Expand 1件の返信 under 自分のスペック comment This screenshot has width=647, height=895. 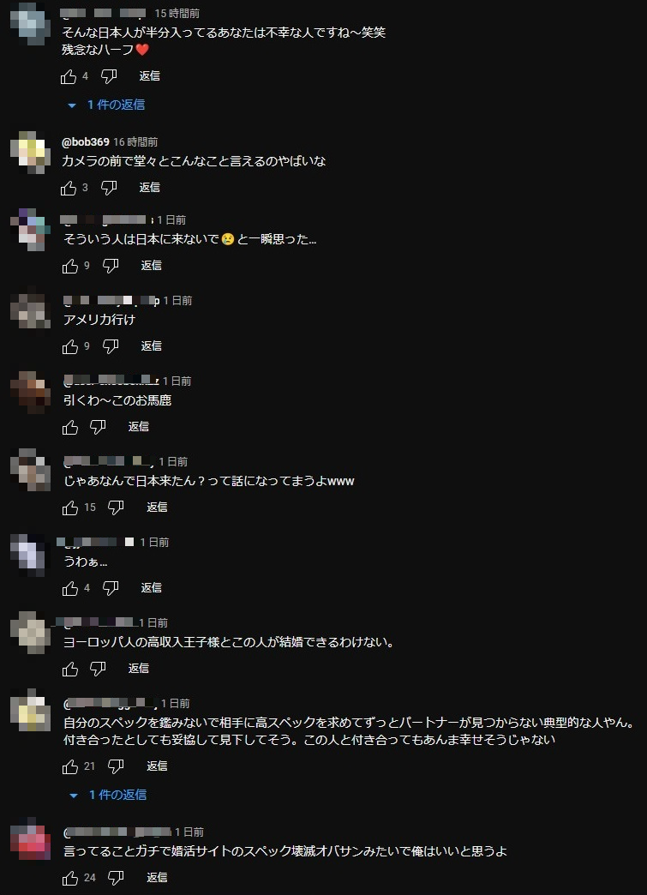(108, 795)
